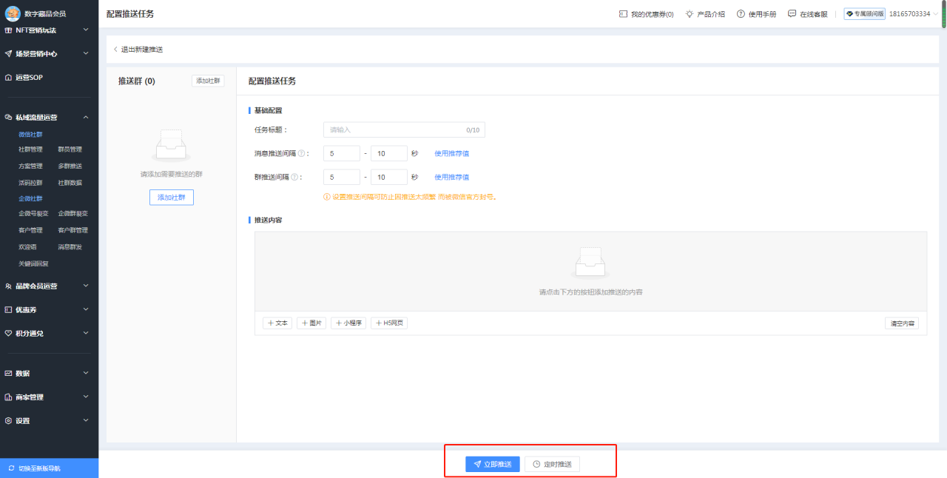Click the 设置 gear icon in sidebar
Image resolution: width=947 pixels, height=478 pixels.
point(9,420)
